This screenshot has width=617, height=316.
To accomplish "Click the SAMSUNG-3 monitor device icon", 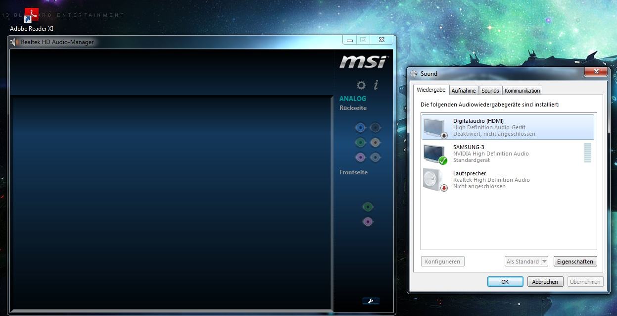I will coord(435,154).
